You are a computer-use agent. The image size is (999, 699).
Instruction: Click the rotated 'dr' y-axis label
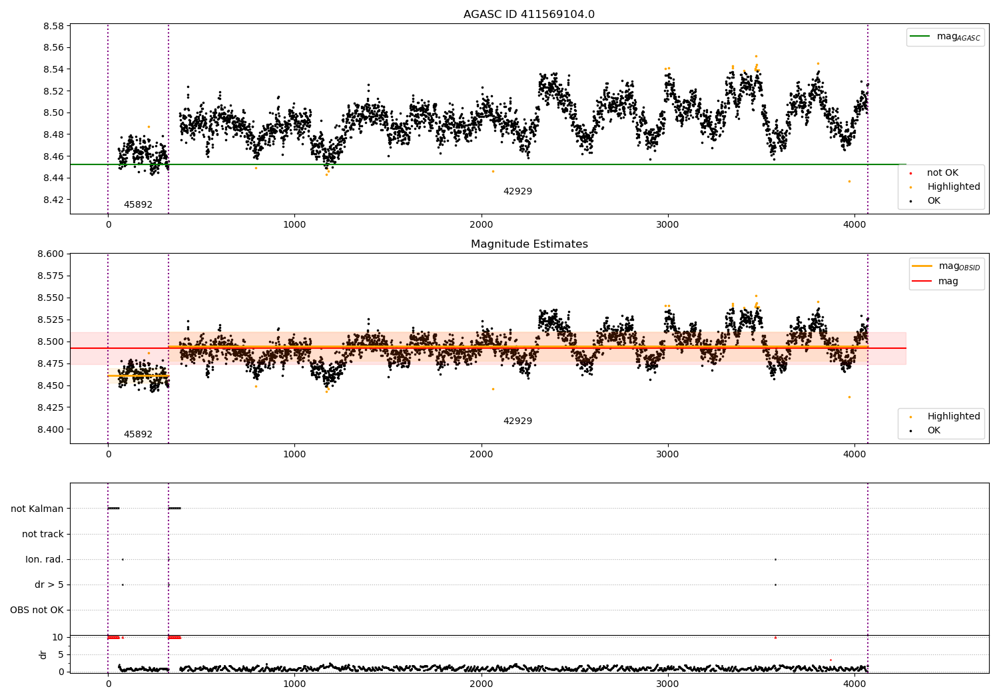[43, 654]
